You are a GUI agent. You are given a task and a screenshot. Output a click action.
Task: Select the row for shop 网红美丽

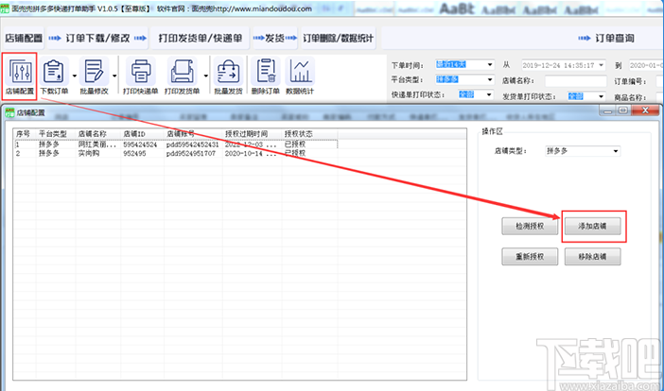click(176, 144)
